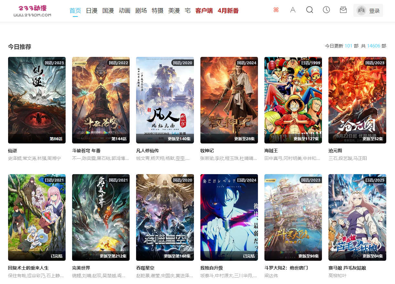395x284 pixels.
Task: Click the 4月新番 link
Action: (x=228, y=11)
